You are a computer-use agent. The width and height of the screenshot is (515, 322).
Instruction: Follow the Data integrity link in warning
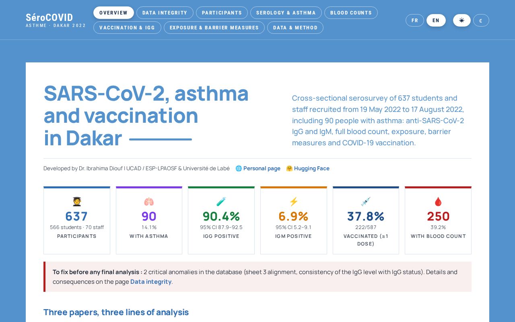coord(151,282)
